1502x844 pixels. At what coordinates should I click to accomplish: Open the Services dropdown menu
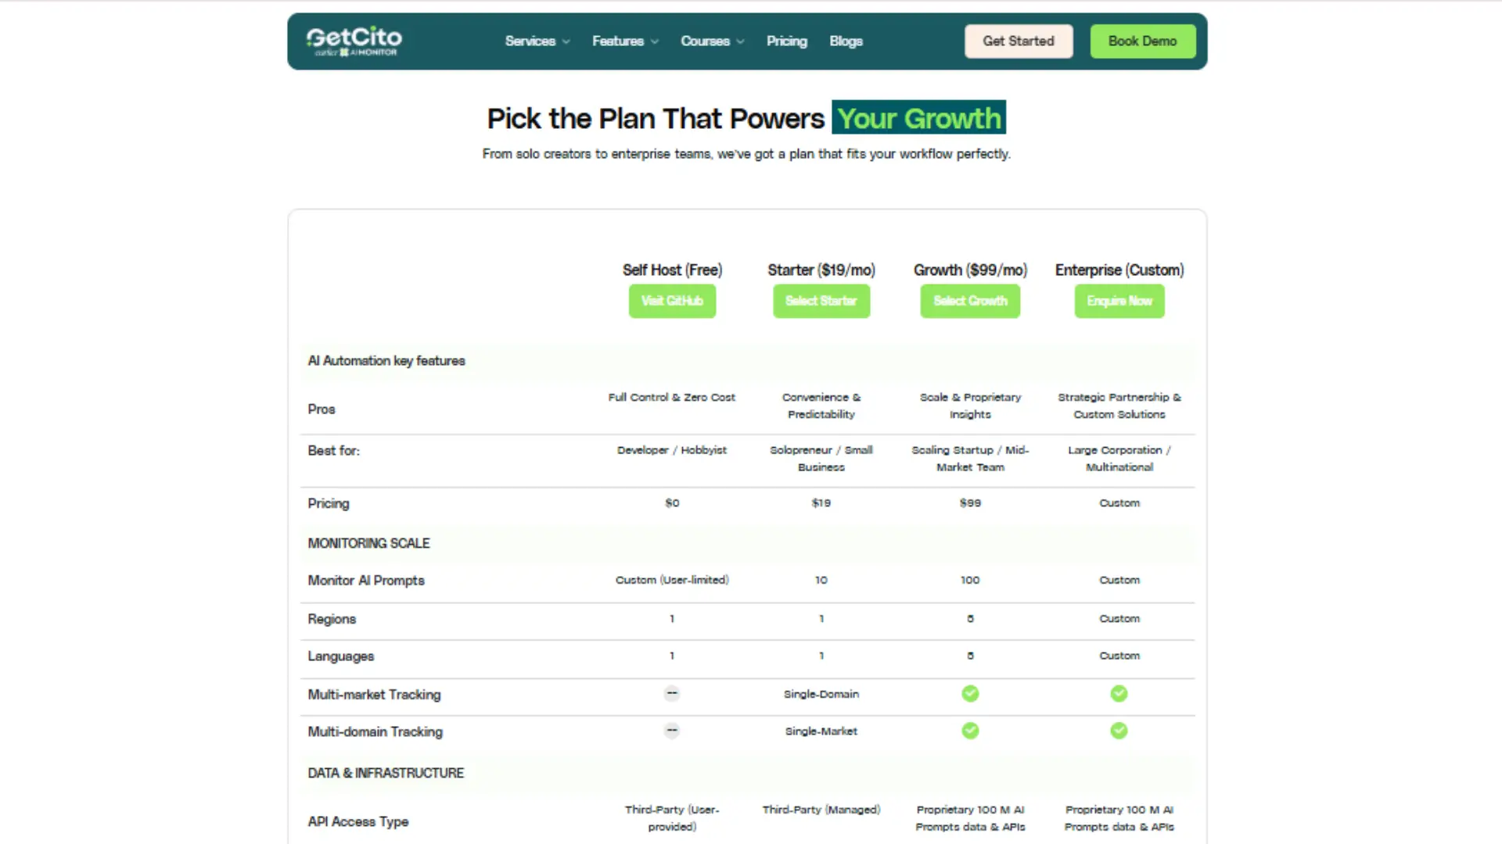pyautogui.click(x=537, y=41)
